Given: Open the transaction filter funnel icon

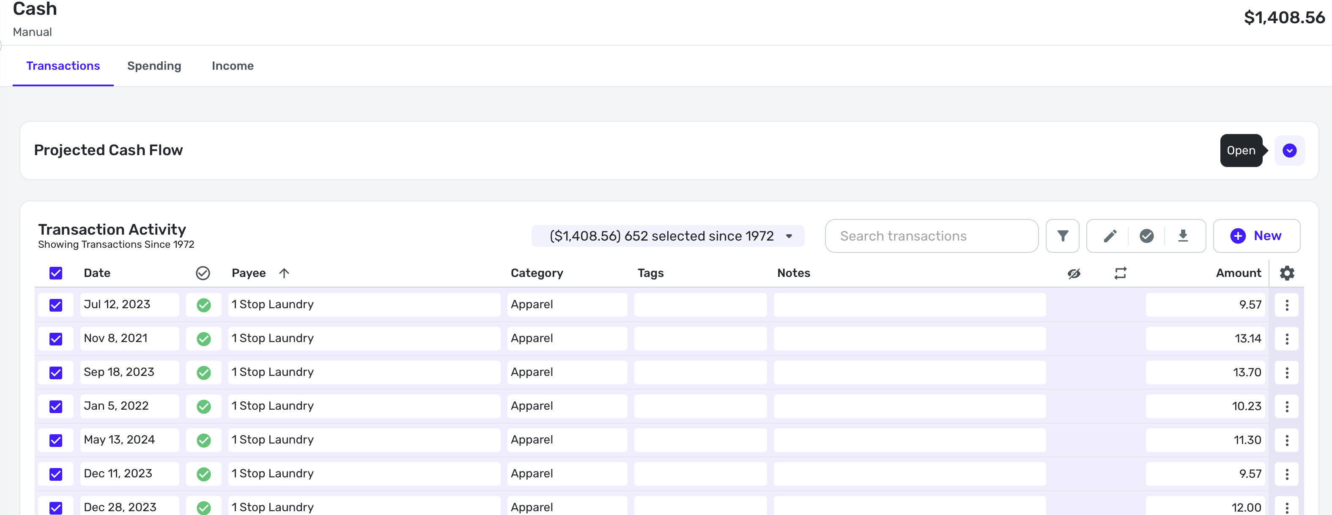Looking at the screenshot, I should 1062,236.
